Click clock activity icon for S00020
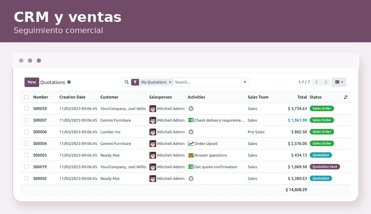Screen dimensions: 371x214 pyautogui.click(x=191, y=108)
